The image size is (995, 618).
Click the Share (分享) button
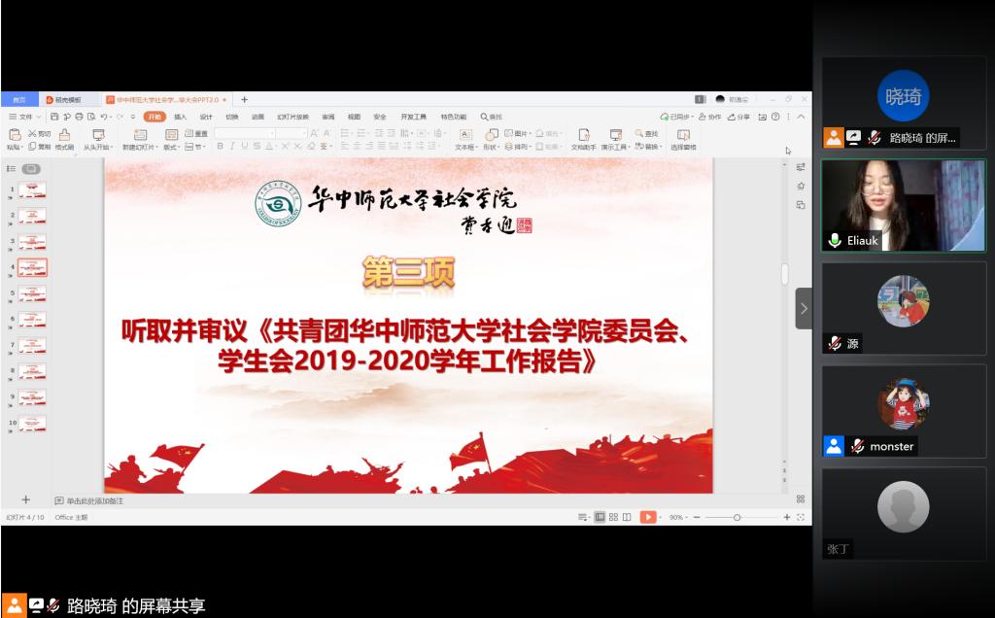[x=738, y=117]
